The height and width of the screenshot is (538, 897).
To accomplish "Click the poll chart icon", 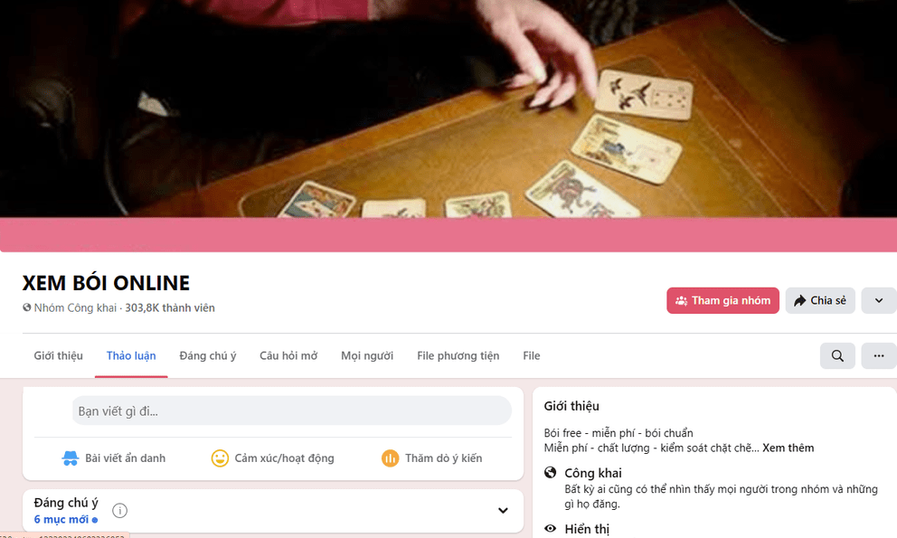I will 390,458.
